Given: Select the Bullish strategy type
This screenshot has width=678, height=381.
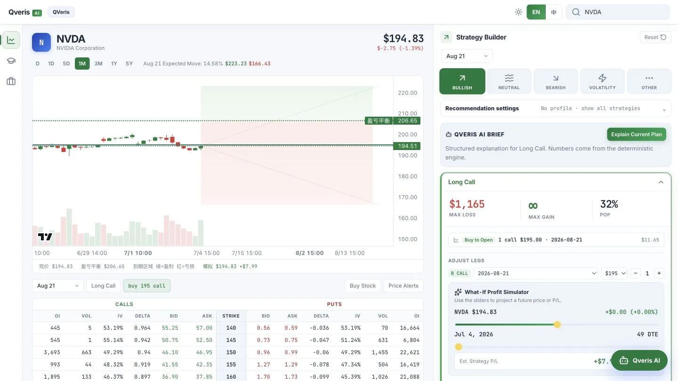Looking at the screenshot, I should pyautogui.click(x=462, y=81).
